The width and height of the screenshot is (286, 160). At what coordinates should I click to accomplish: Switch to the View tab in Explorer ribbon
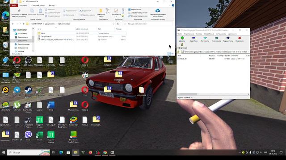pos(52,5)
